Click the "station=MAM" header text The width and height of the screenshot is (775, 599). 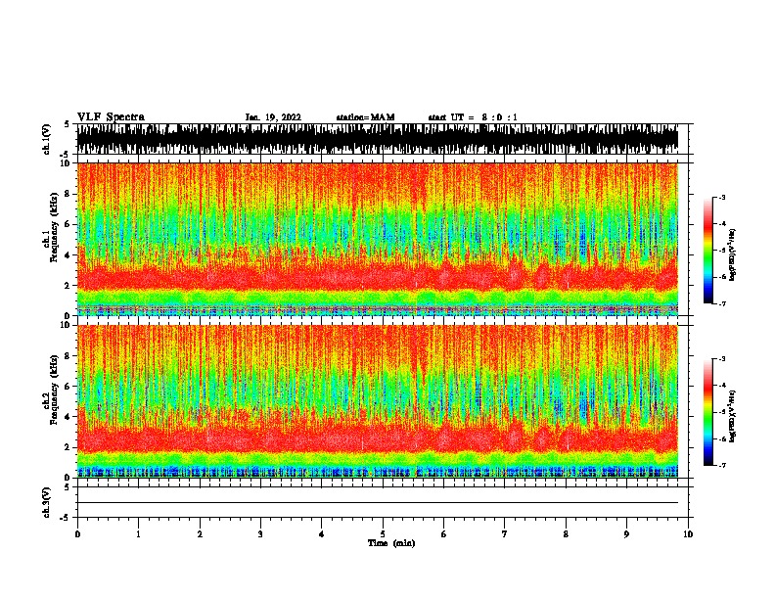pyautogui.click(x=365, y=117)
